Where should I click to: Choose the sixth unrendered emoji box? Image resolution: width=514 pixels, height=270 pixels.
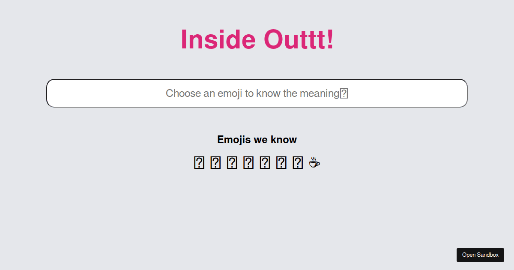[281, 163]
